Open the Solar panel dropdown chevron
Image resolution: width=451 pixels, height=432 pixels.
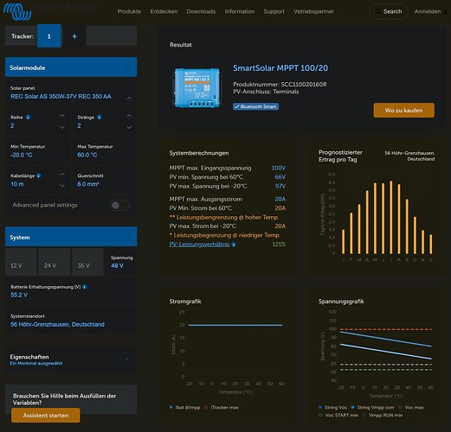coord(129,98)
